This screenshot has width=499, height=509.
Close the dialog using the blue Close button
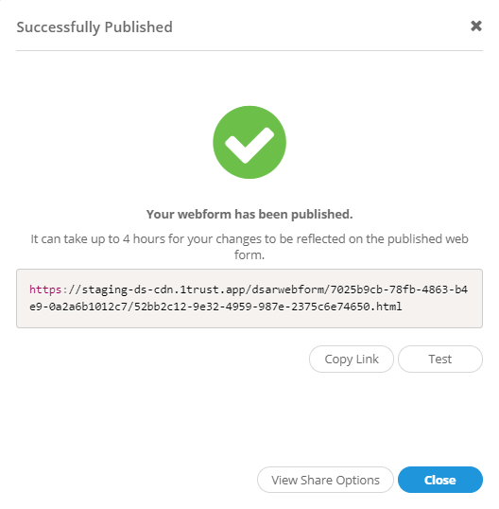tap(440, 480)
